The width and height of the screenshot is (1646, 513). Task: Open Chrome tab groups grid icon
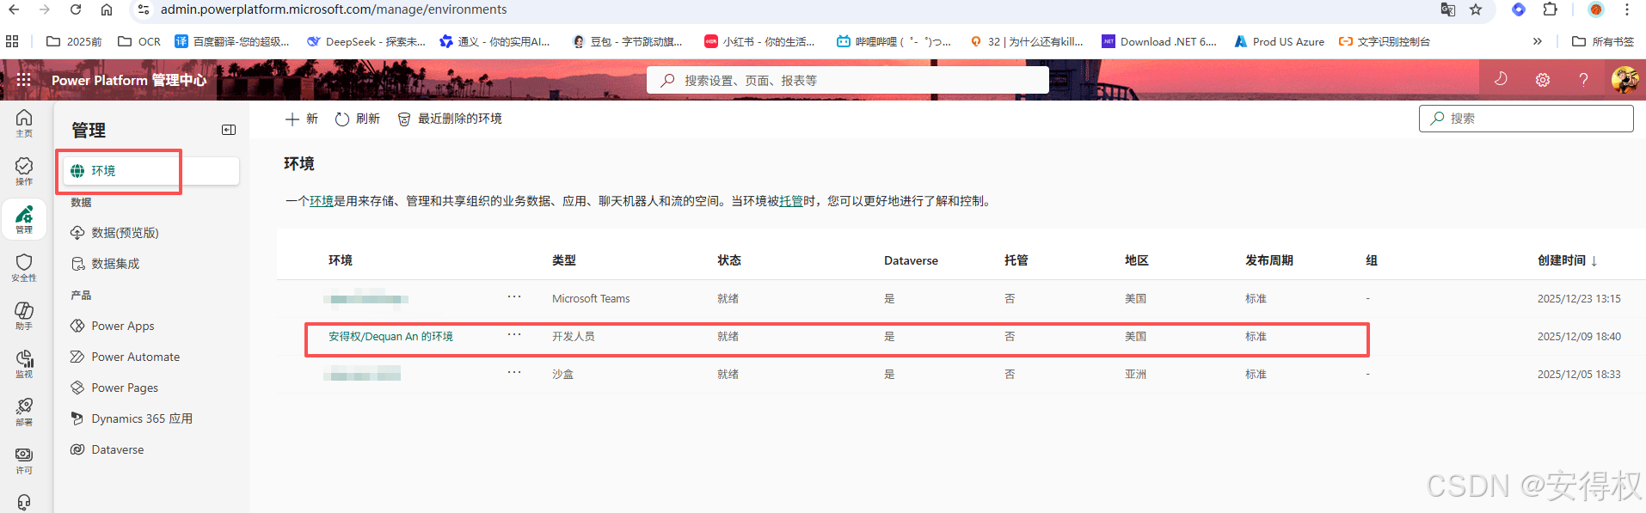[x=12, y=41]
